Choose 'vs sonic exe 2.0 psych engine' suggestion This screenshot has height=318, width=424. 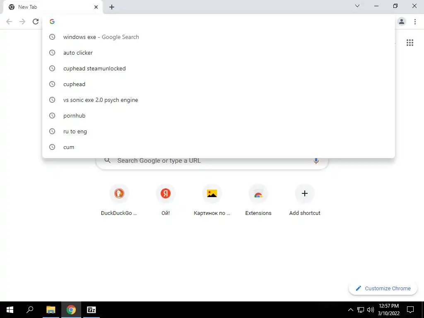(219, 100)
